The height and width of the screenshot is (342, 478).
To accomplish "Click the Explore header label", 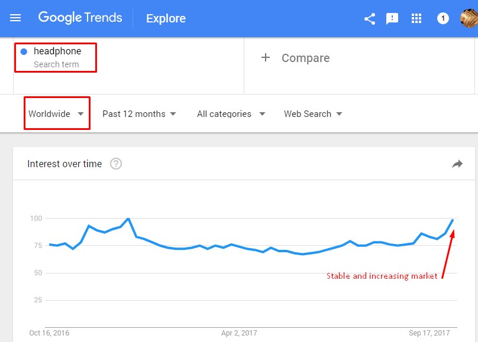I will click(x=166, y=18).
